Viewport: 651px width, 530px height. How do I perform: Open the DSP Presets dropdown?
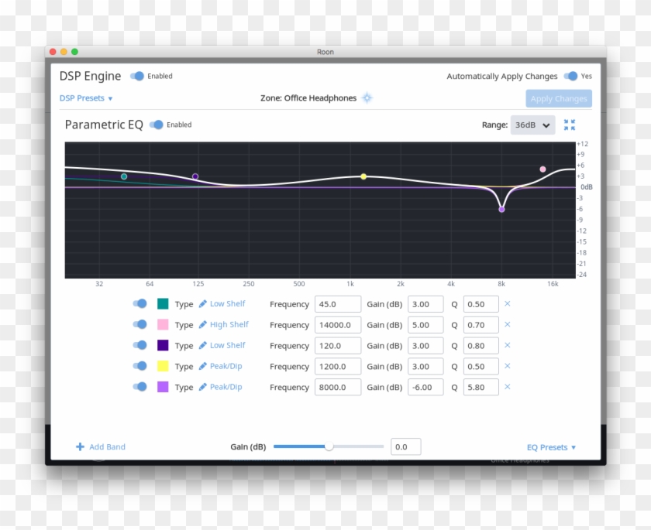(x=86, y=98)
